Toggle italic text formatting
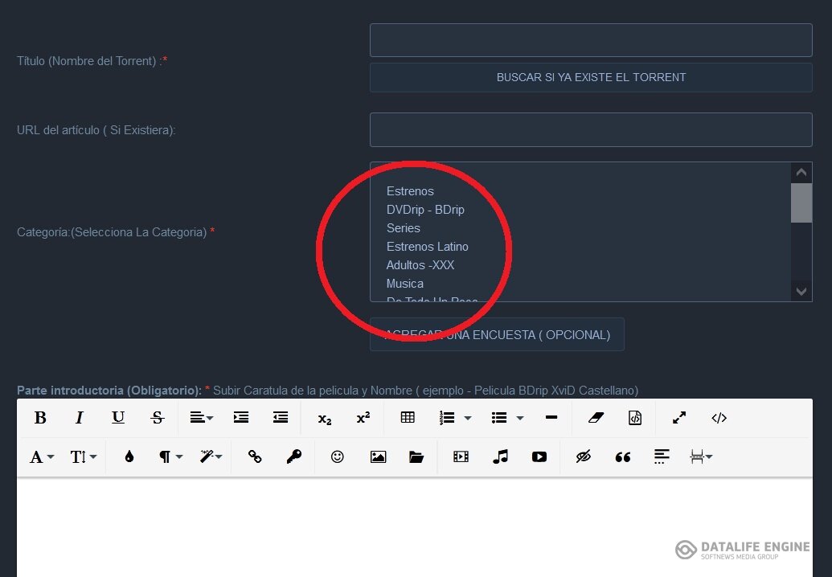 pyautogui.click(x=79, y=418)
